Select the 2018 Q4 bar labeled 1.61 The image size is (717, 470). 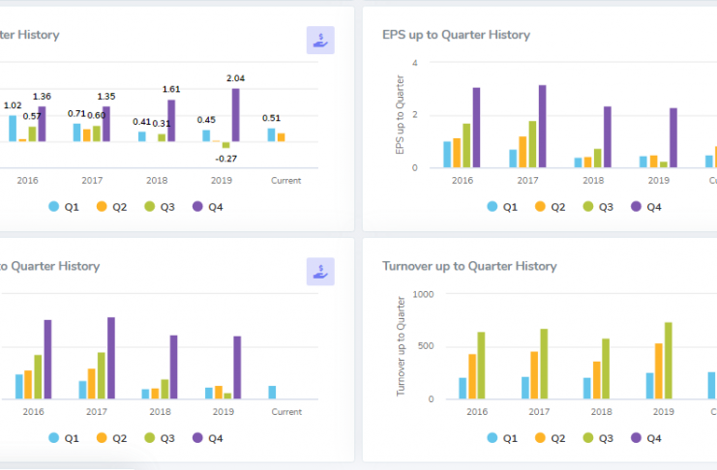click(171, 120)
